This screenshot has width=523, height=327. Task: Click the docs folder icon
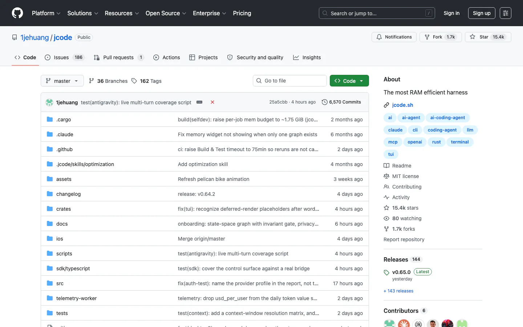click(x=50, y=224)
